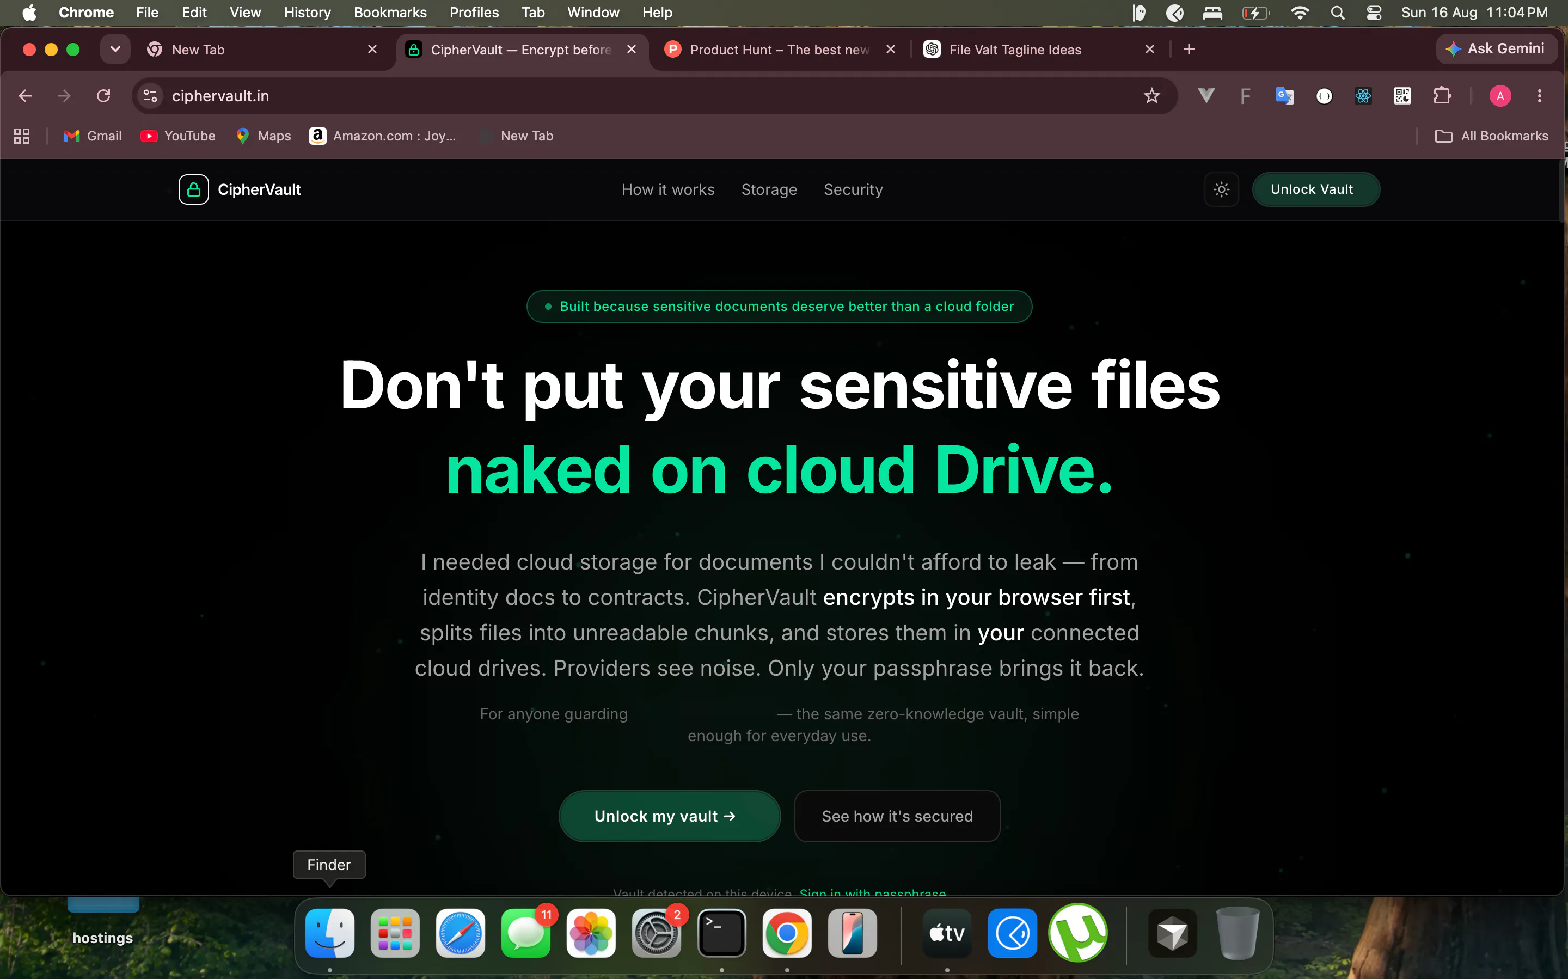Reload the page with the refresh icon
Viewport: 1568px width, 979px height.
coord(103,96)
